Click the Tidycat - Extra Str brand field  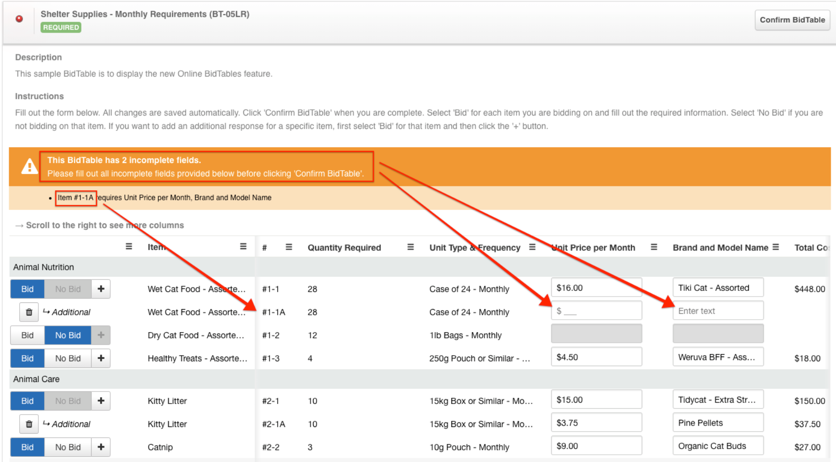point(718,400)
